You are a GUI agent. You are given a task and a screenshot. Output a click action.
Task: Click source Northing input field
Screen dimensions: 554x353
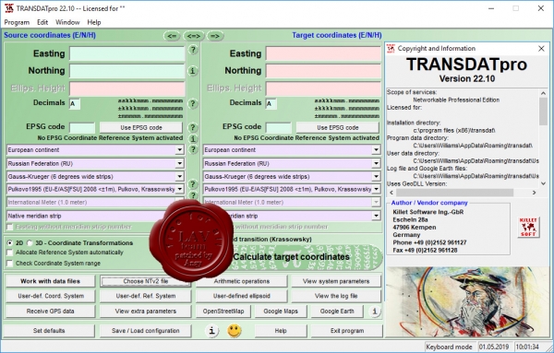click(x=127, y=71)
